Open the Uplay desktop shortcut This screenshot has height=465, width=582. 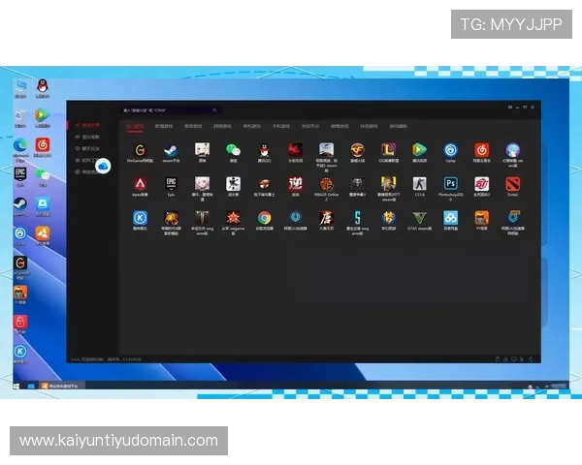[x=20, y=236]
